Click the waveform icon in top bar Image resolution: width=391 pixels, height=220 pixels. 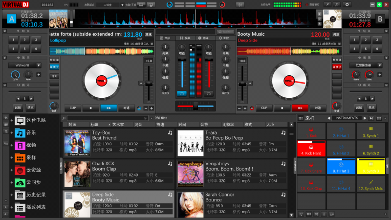(x=240, y=5)
